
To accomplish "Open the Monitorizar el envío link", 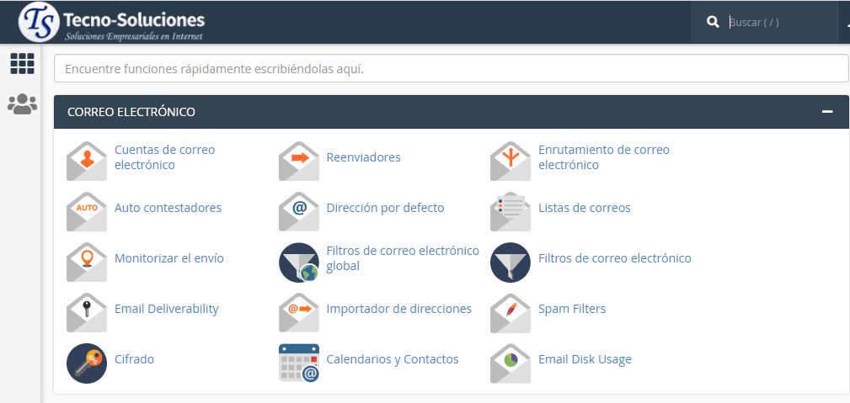I will [x=169, y=258].
